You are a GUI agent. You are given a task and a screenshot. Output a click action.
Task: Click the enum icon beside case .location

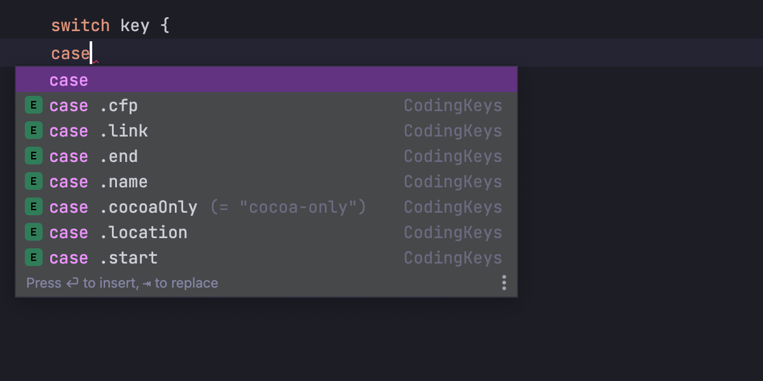point(34,232)
